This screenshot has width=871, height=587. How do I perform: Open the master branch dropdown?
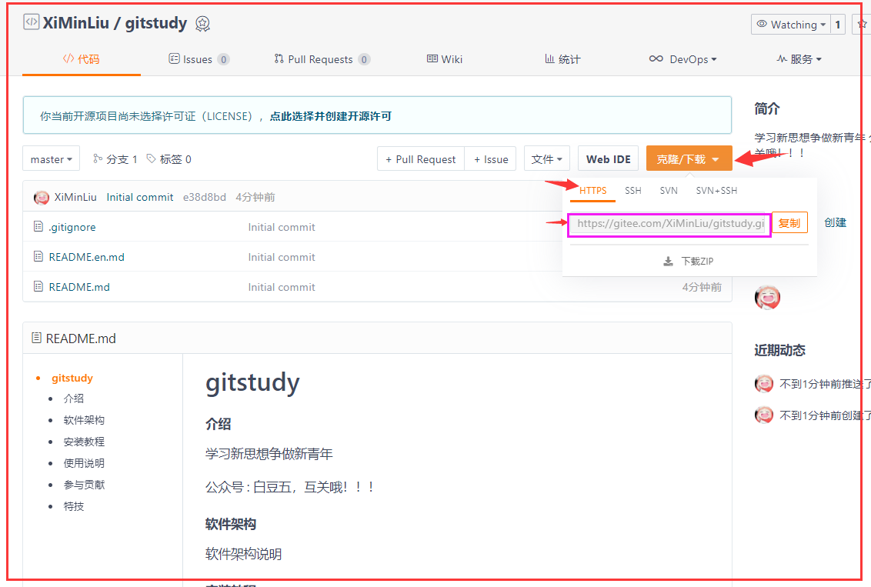[x=51, y=158]
